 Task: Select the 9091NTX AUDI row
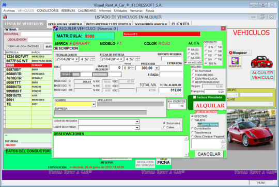pyautogui.click(x=29, y=95)
